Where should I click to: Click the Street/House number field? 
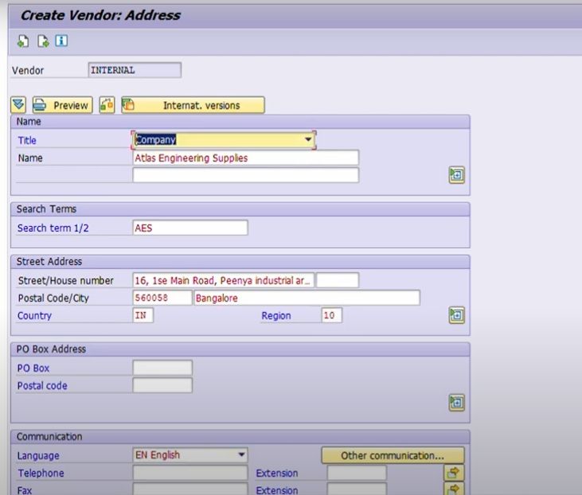point(223,280)
